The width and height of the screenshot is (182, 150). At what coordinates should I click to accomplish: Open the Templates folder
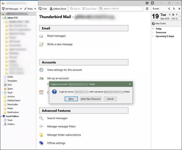coord(12,81)
